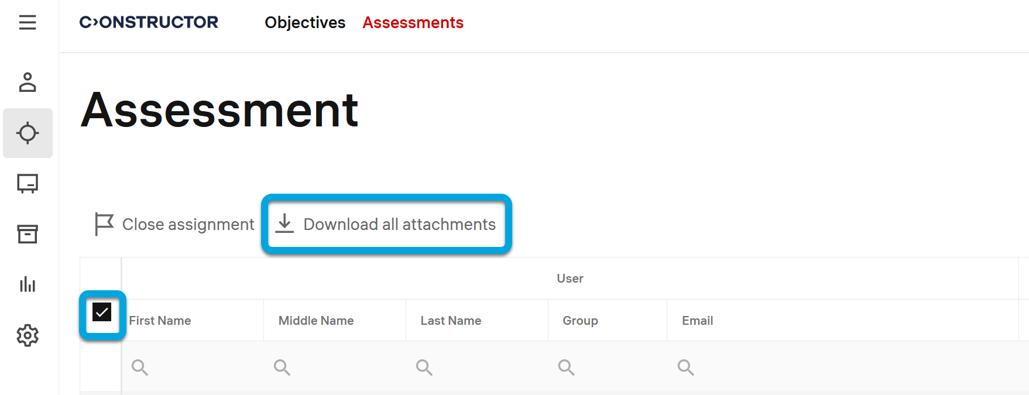Select the crosshair objectives sidebar icon
The width and height of the screenshot is (1029, 395).
(28, 133)
